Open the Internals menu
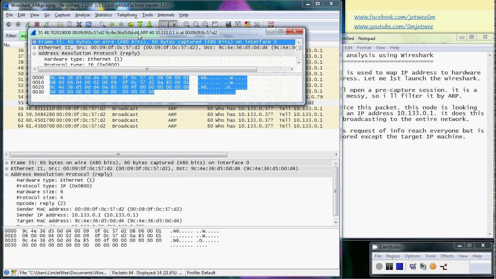Image resolution: width=496 pixels, height=279 pixels. [x=166, y=15]
